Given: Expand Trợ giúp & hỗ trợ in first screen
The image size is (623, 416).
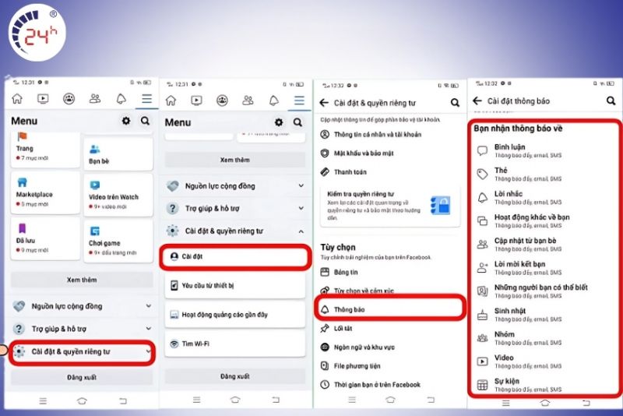Looking at the screenshot, I should coord(82,329).
